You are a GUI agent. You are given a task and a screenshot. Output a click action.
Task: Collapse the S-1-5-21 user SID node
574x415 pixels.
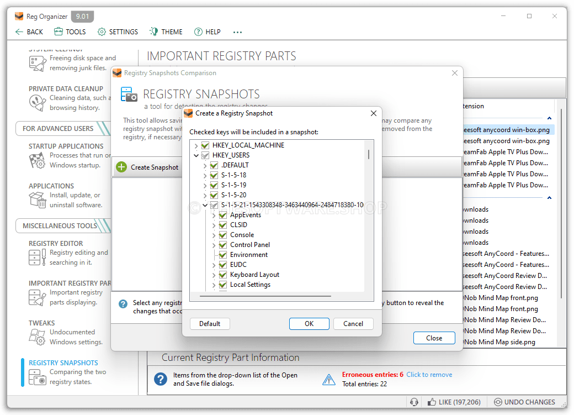point(205,205)
